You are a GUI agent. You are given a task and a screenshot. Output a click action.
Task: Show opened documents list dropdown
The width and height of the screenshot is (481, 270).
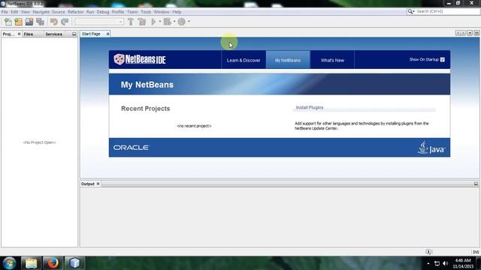(x=470, y=33)
